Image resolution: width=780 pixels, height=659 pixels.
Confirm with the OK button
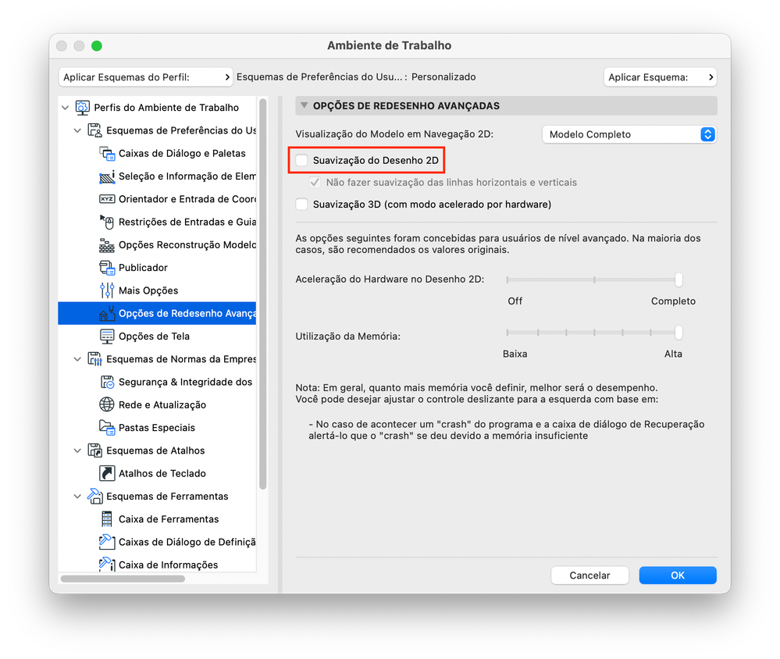tap(678, 575)
